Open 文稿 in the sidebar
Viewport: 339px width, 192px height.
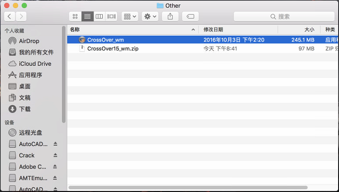click(19, 98)
